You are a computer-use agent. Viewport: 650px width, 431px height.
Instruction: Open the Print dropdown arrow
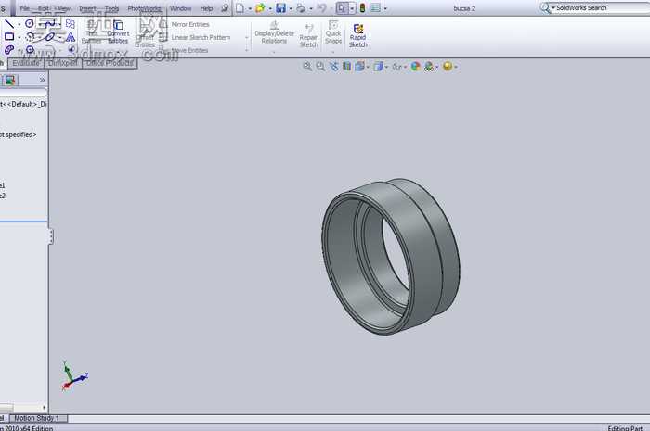pos(311,8)
